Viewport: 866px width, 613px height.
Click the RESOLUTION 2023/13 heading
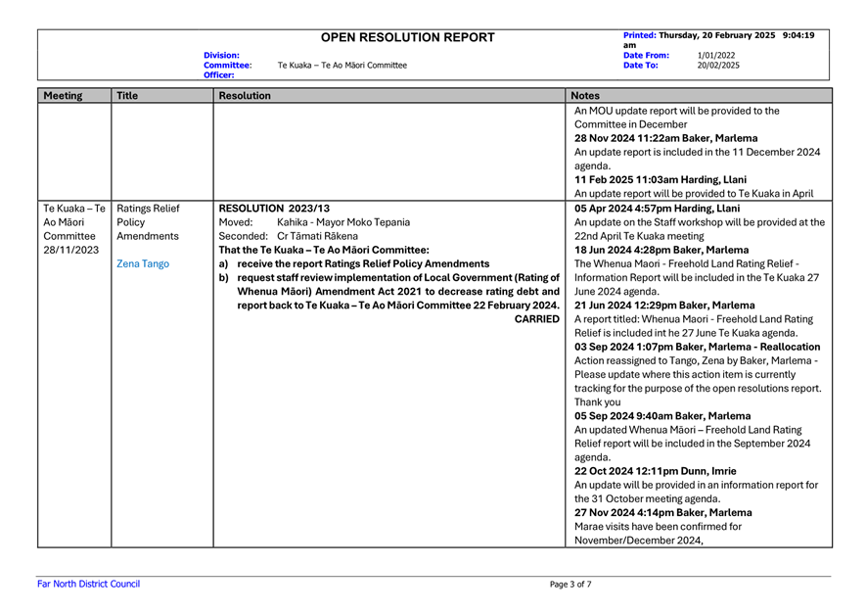tap(275, 209)
